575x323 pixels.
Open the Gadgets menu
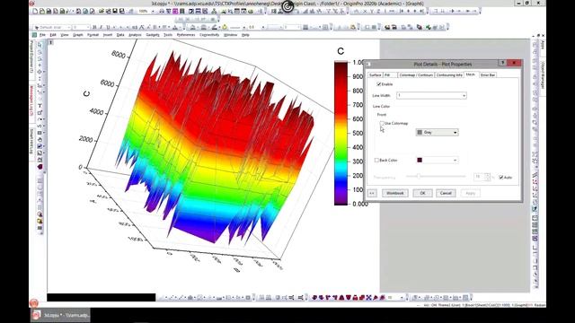pos(153,35)
